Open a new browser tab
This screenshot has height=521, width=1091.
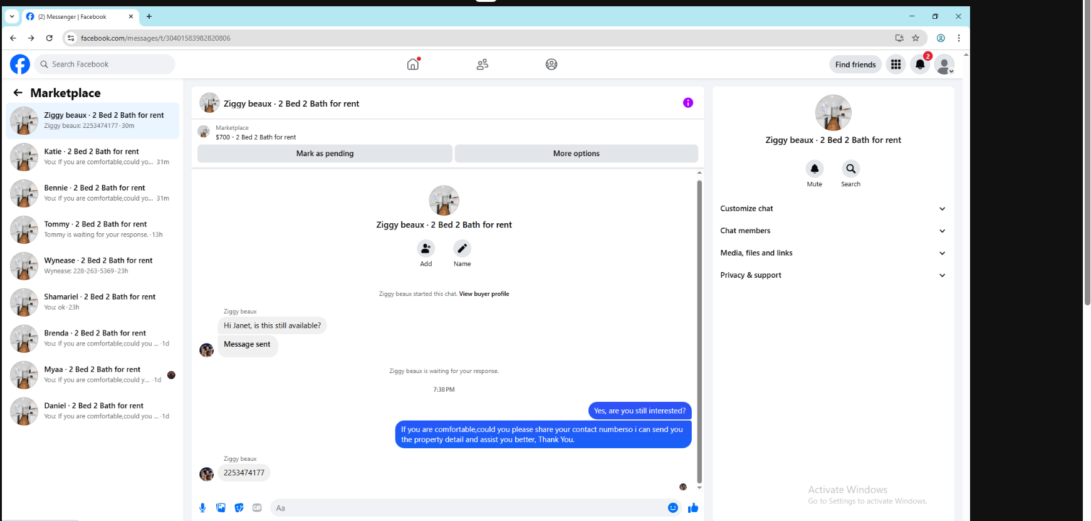[149, 16]
